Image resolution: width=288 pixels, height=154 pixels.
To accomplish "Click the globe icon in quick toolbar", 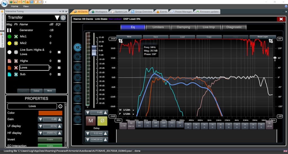I will tap(11, 2).
